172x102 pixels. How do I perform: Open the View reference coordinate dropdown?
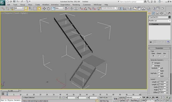(x=60, y=8)
